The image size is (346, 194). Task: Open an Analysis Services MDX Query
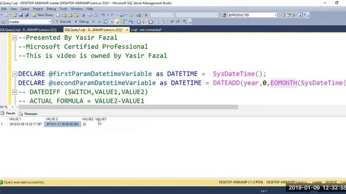pos(64,15)
